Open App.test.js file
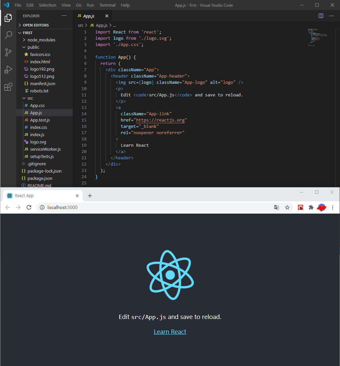This screenshot has height=366, width=340. pos(44,120)
